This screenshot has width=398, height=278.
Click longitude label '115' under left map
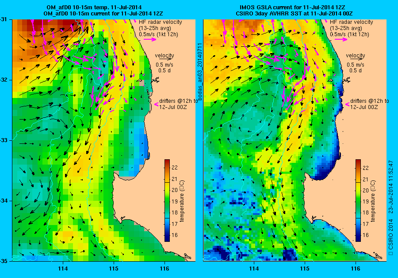(114, 269)
